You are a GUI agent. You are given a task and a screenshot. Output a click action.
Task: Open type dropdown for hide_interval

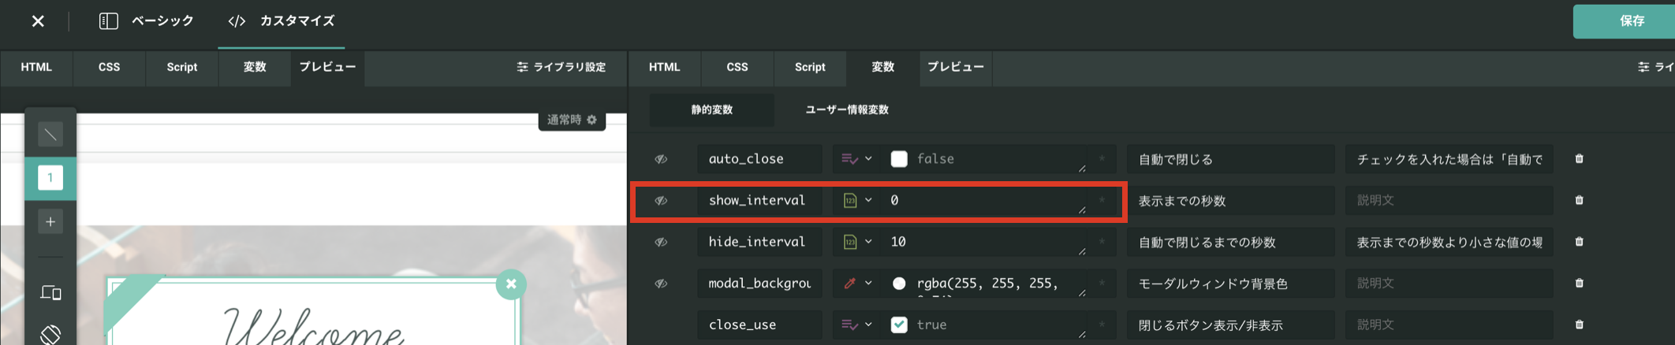(x=856, y=242)
